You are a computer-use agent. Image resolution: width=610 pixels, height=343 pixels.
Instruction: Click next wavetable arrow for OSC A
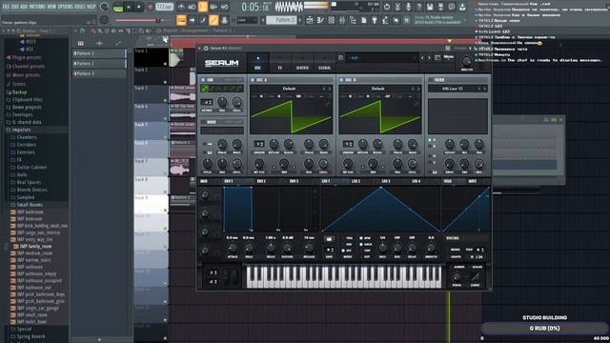coord(330,89)
